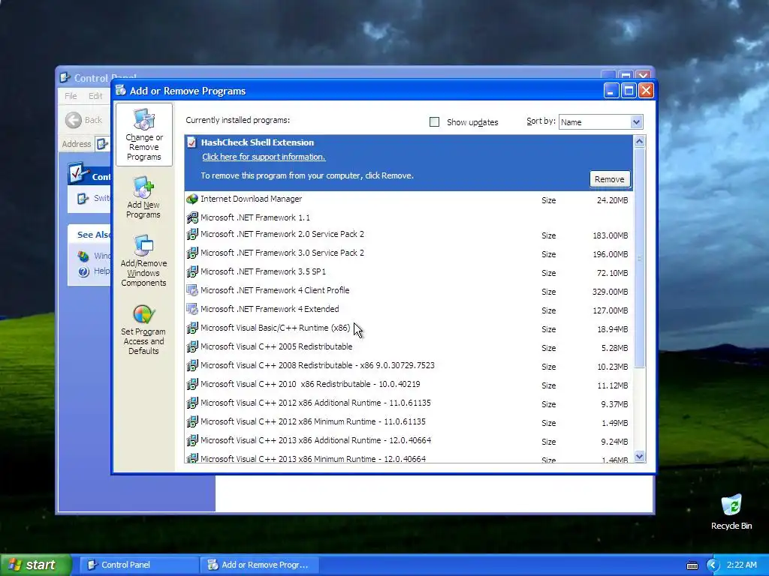Open the Start menu
769x576 pixels.
[35, 565]
